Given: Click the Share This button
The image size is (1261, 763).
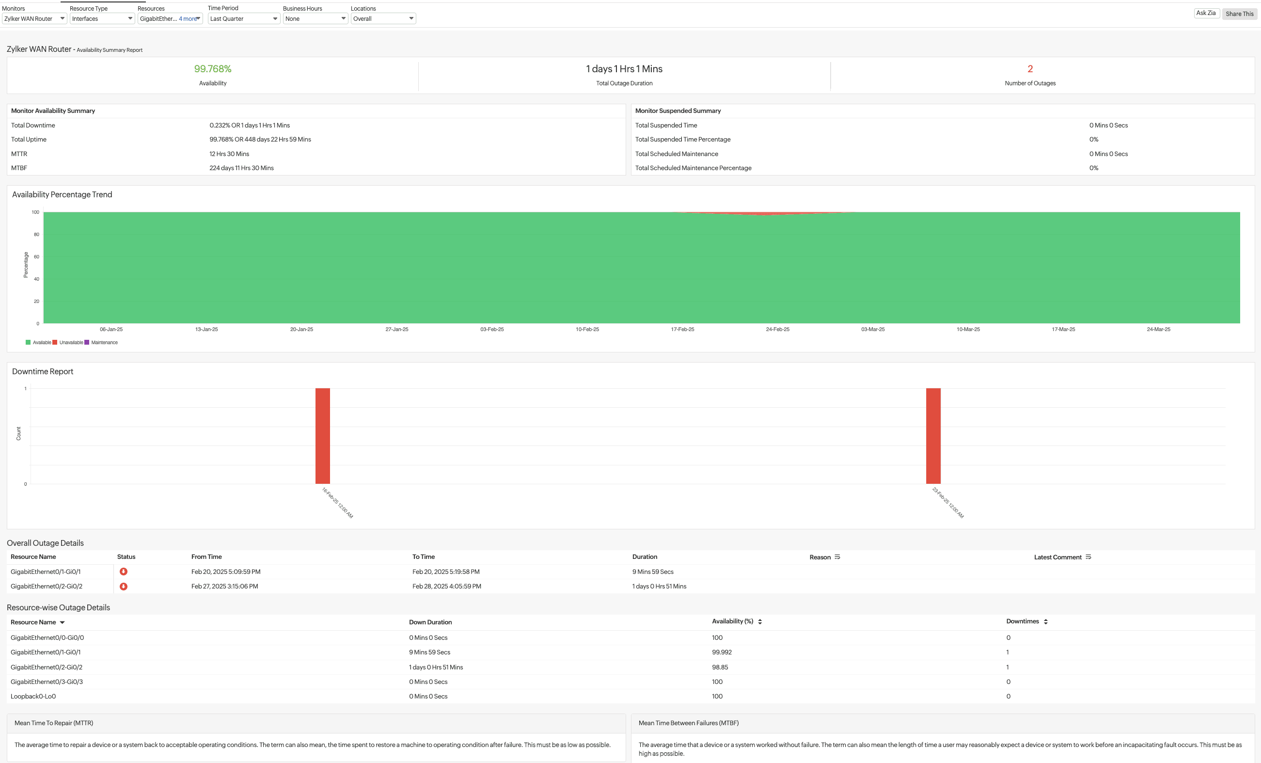Looking at the screenshot, I should coord(1239,14).
